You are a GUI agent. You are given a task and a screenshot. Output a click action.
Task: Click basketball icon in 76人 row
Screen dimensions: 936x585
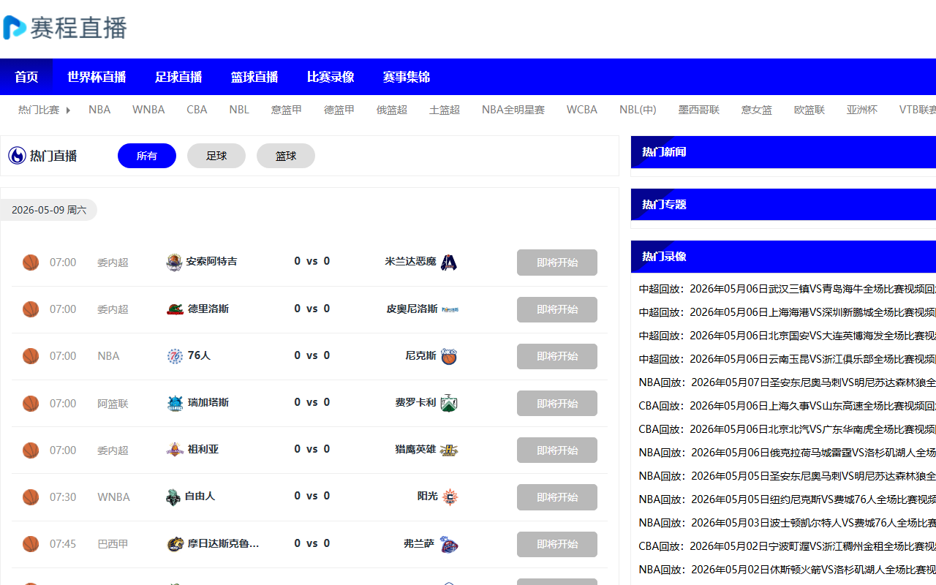tap(31, 356)
